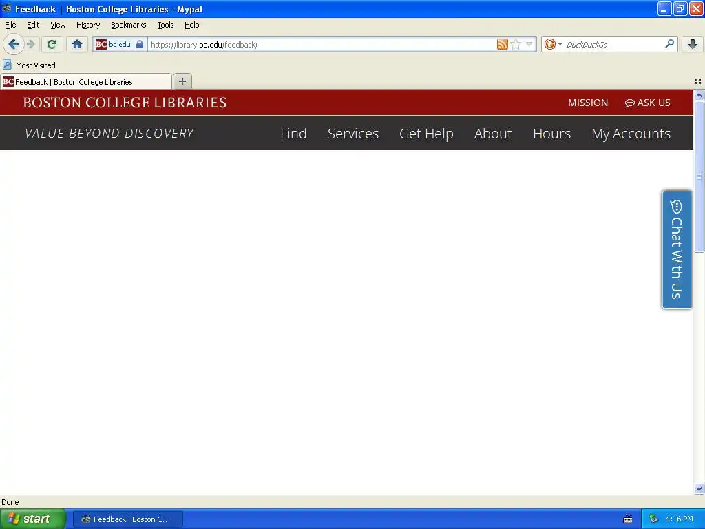Viewport: 705px width, 529px height.
Task: Open the Tools menu
Action: click(x=165, y=25)
